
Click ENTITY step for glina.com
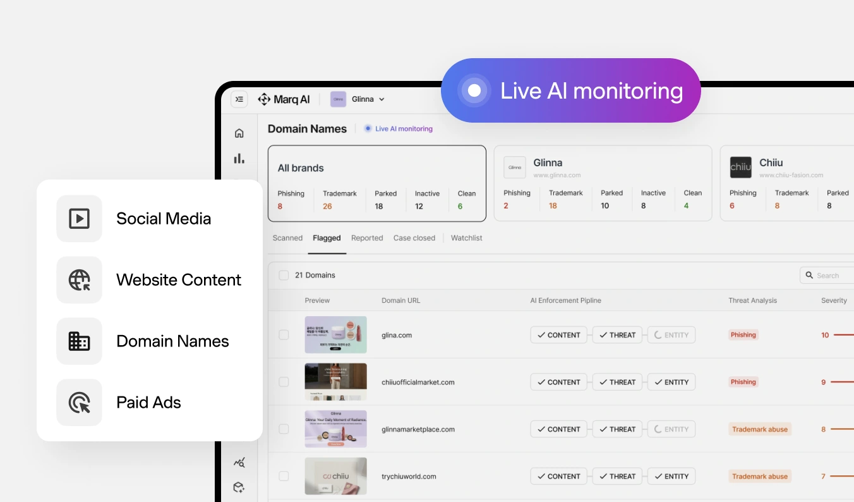671,335
